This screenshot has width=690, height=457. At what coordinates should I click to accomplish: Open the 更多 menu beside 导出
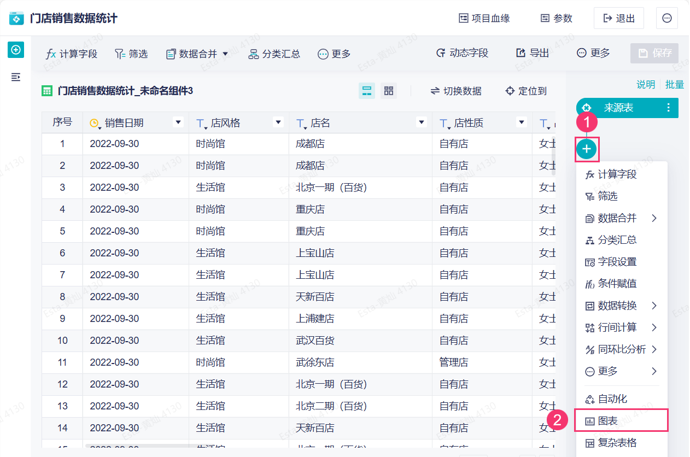click(593, 53)
